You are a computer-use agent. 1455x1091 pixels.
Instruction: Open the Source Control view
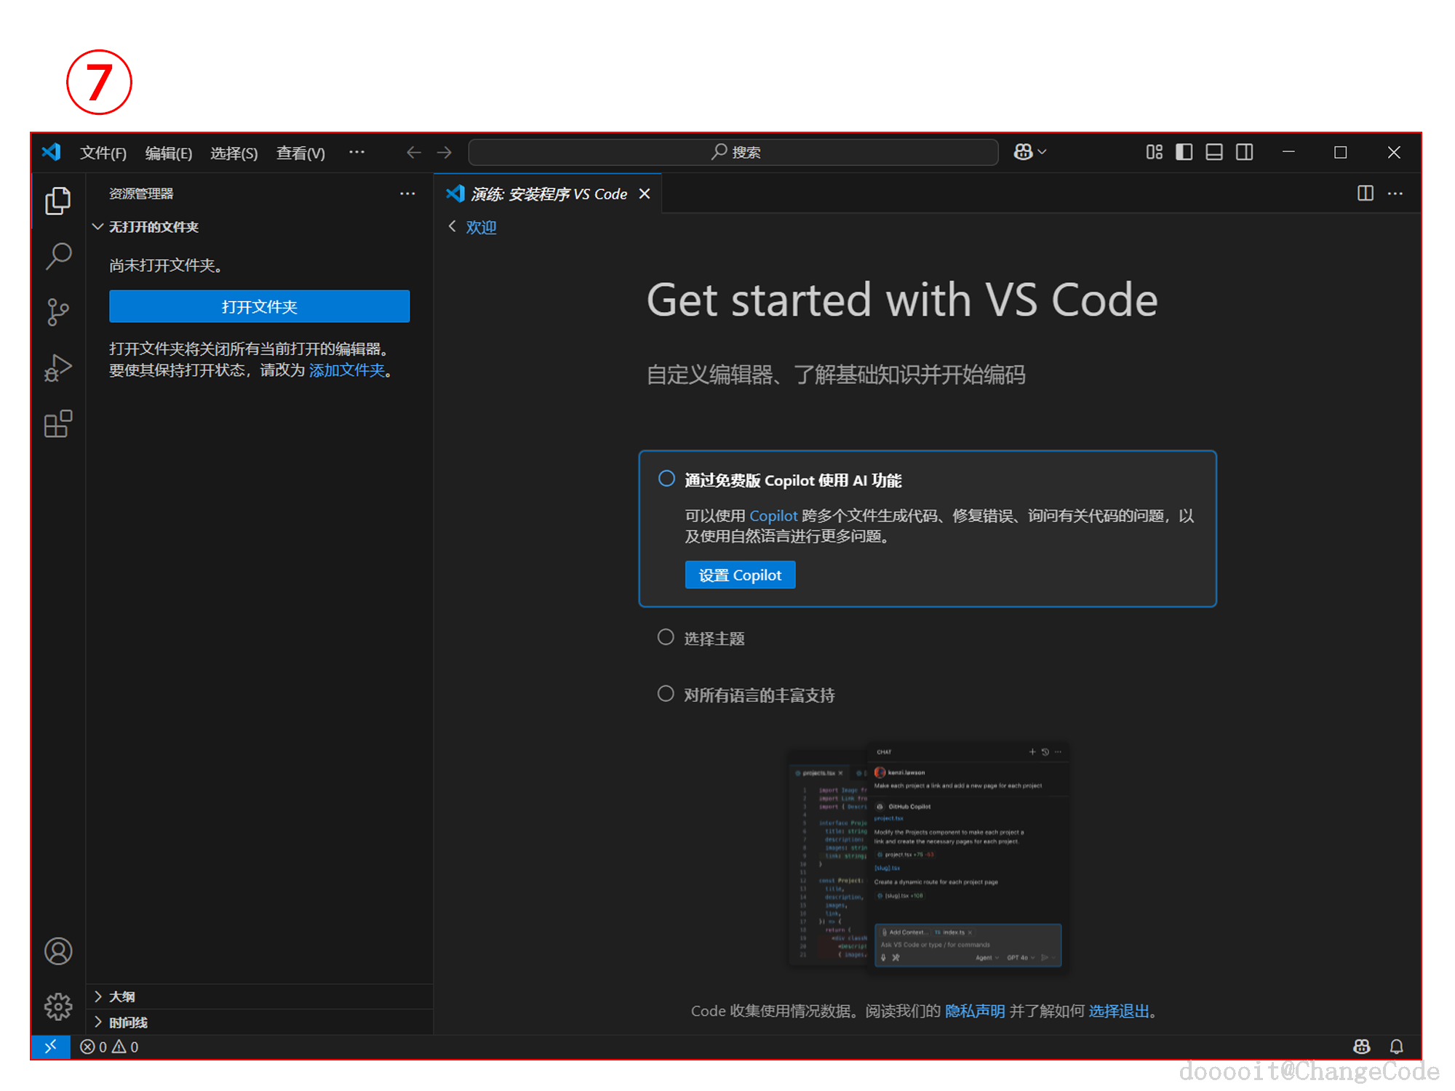(58, 312)
